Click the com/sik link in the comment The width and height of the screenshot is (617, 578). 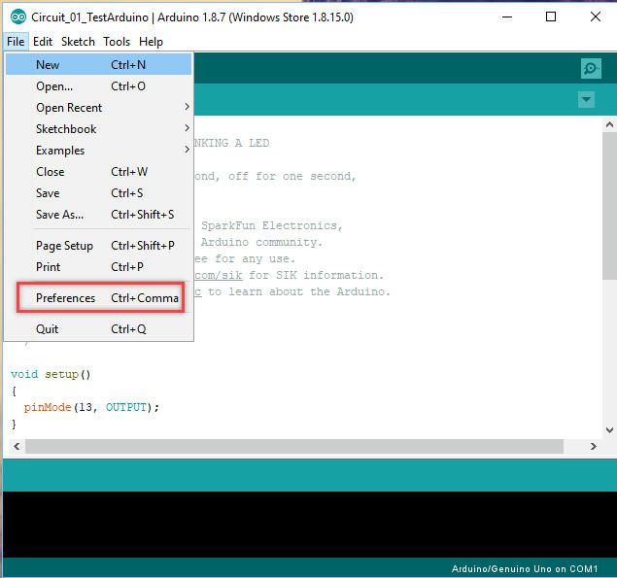pos(219,275)
